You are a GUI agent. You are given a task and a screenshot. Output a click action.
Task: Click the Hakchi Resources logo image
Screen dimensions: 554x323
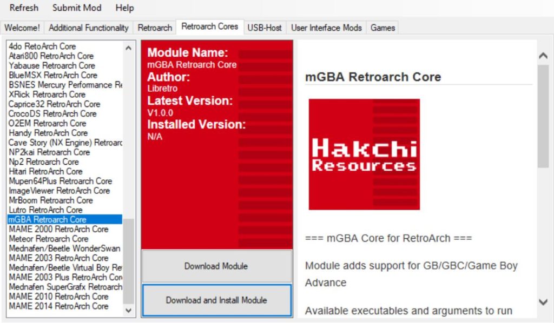point(364,154)
